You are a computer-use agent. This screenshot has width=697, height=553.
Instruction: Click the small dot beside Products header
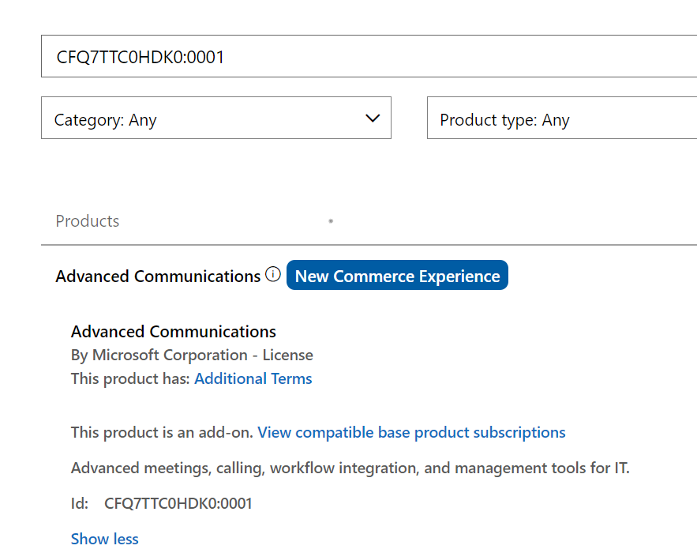[x=331, y=221]
